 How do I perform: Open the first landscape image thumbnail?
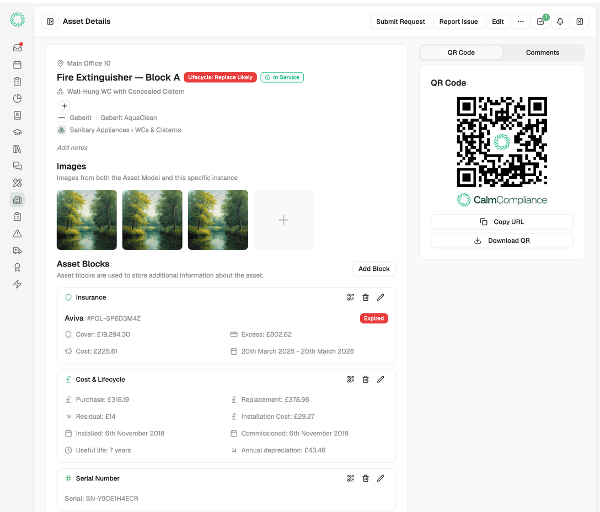[87, 220]
